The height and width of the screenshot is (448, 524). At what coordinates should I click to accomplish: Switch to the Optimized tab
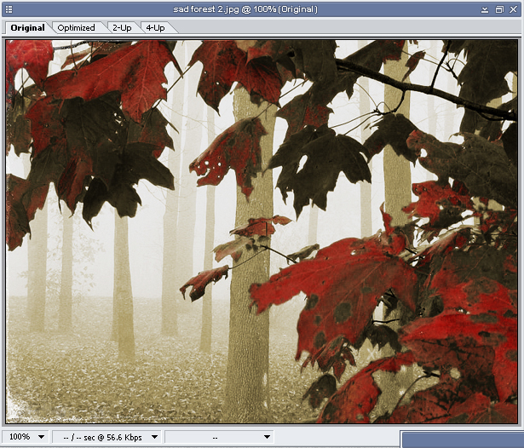[x=77, y=27]
